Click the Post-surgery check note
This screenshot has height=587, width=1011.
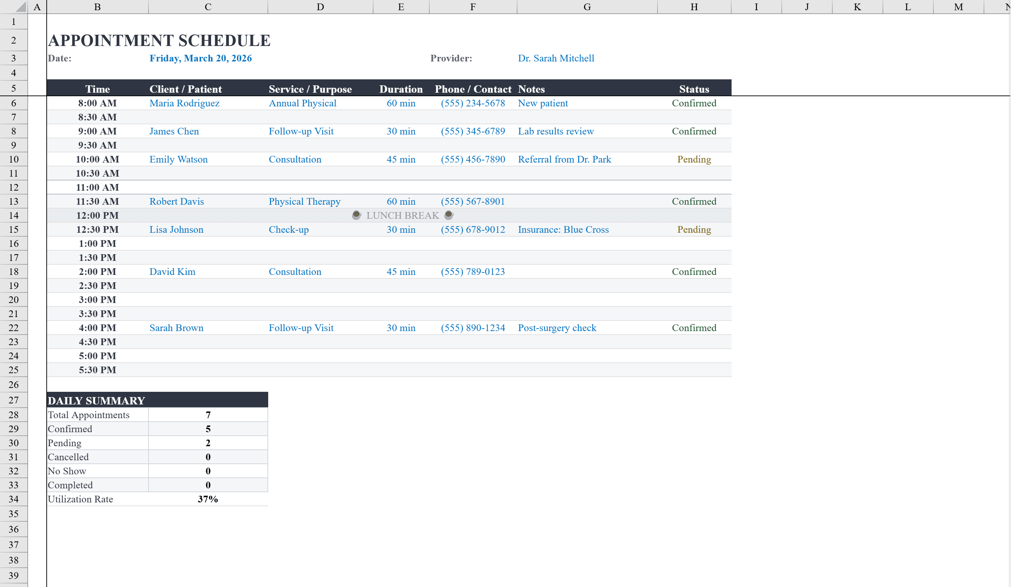pos(557,328)
